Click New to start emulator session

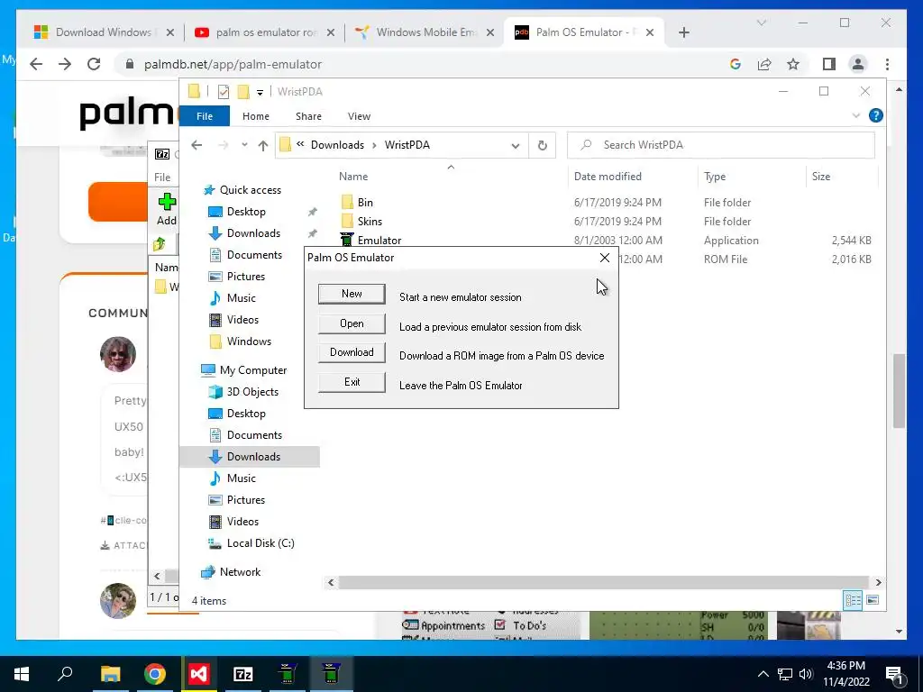(x=352, y=294)
